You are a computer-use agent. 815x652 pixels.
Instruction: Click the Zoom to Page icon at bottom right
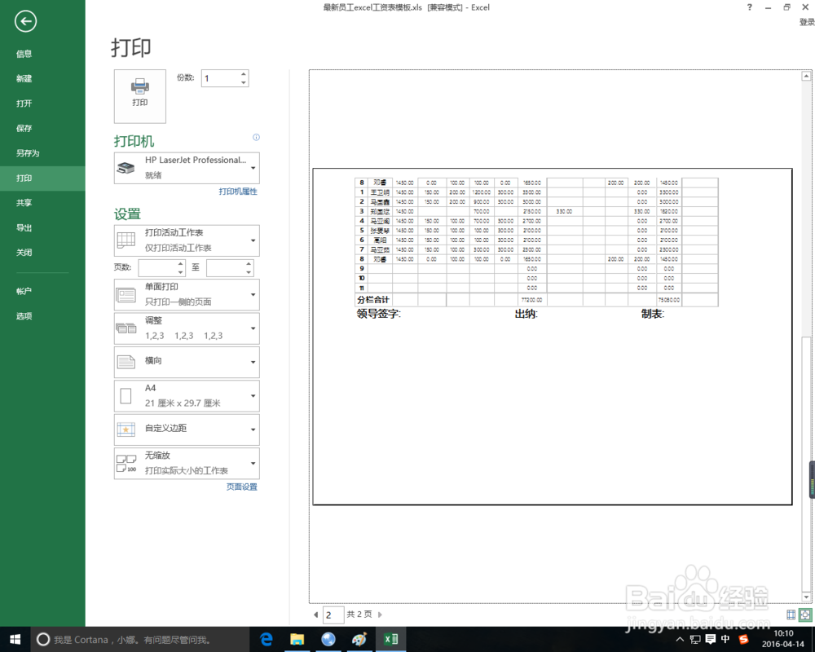coord(805,615)
